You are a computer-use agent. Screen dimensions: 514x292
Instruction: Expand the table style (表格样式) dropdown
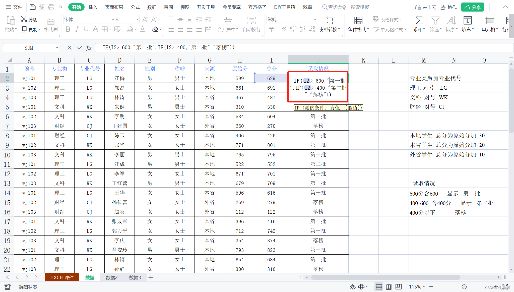point(401,19)
